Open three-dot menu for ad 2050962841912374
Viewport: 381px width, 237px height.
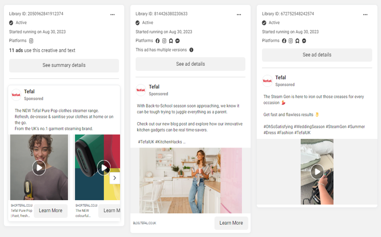(112, 14)
